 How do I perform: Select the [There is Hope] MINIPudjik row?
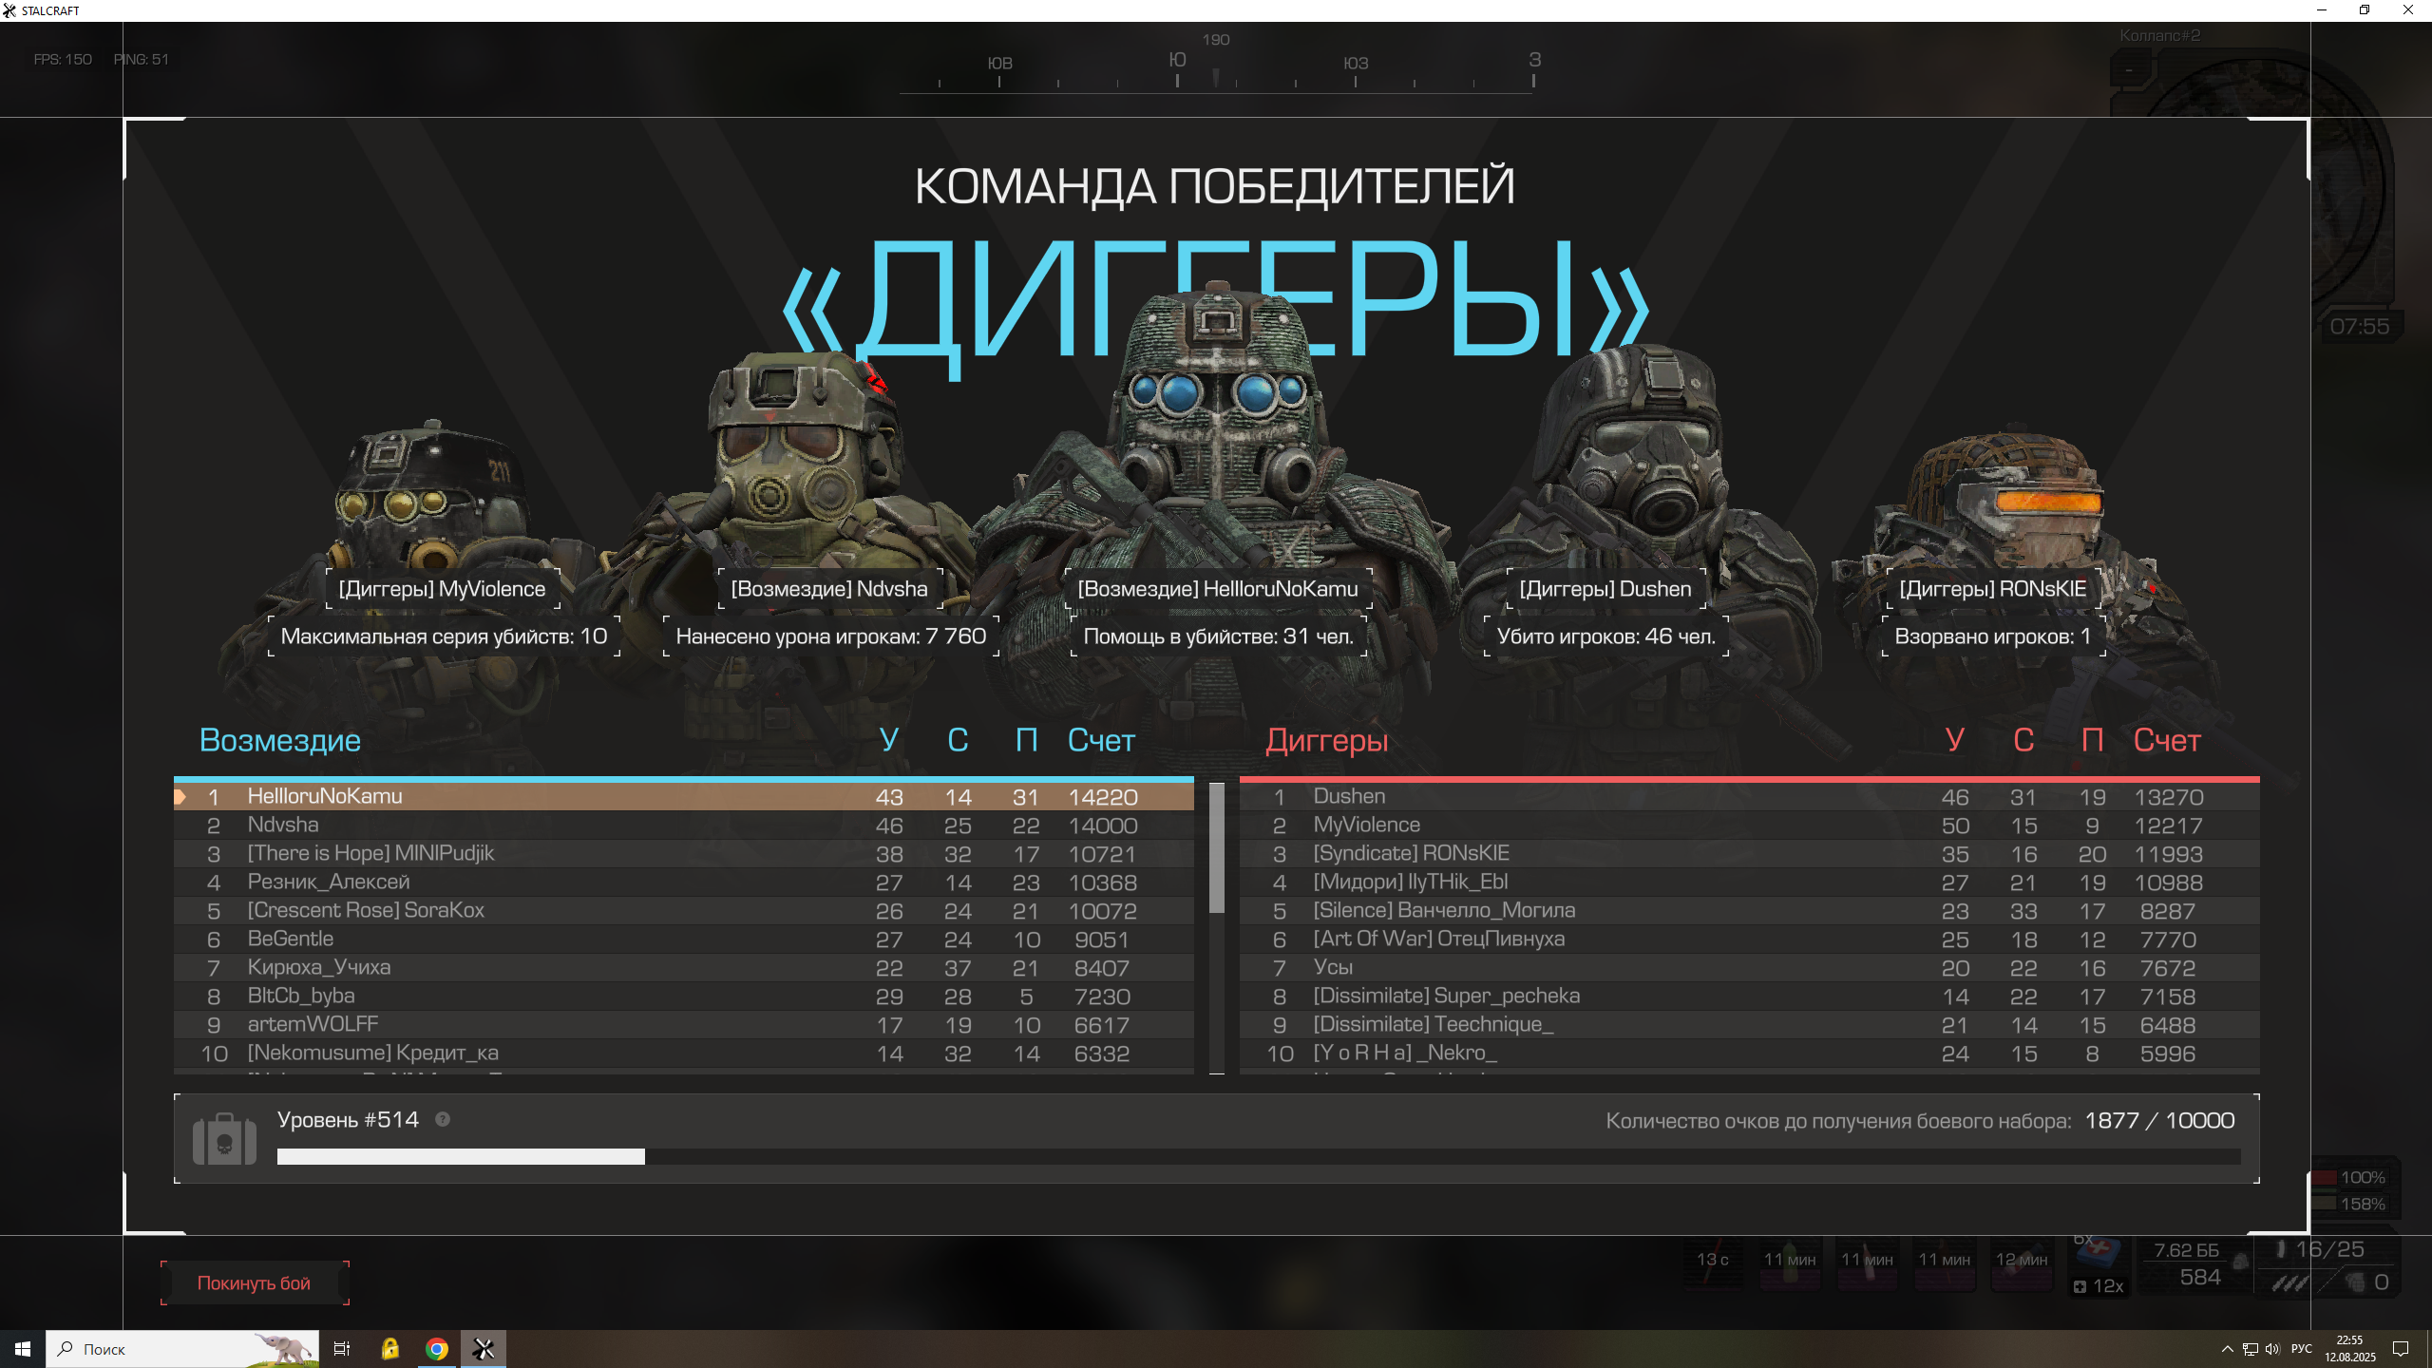coord(683,853)
